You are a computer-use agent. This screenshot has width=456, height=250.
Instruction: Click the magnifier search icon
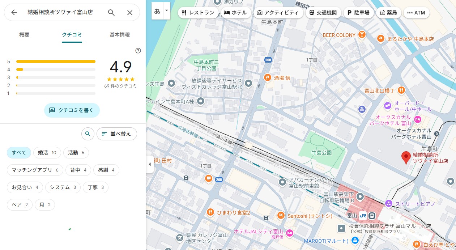pyautogui.click(x=111, y=12)
